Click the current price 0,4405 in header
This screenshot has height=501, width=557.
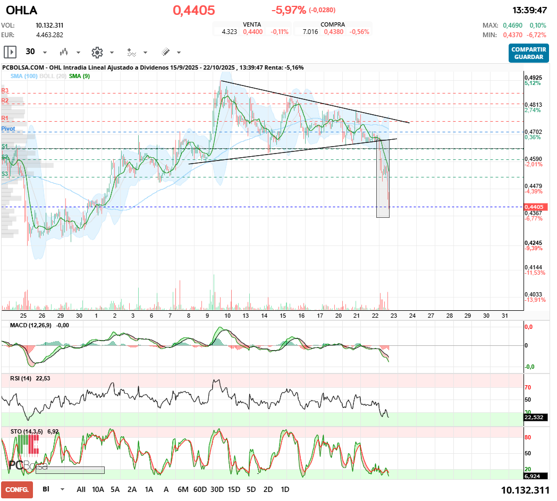point(194,10)
